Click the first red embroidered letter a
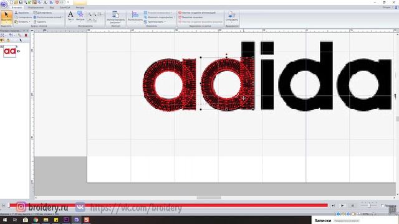Screen dimensions: 399x224 coord(170,85)
